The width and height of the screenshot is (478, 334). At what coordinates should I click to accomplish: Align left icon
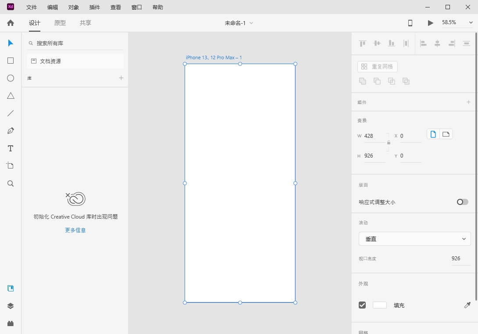point(423,43)
